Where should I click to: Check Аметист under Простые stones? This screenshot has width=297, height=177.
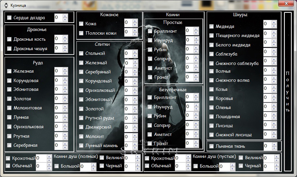click(150, 68)
